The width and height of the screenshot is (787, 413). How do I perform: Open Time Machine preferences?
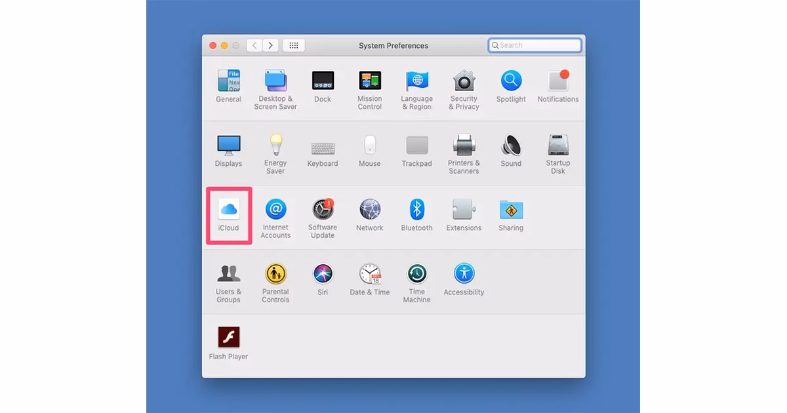(417, 283)
